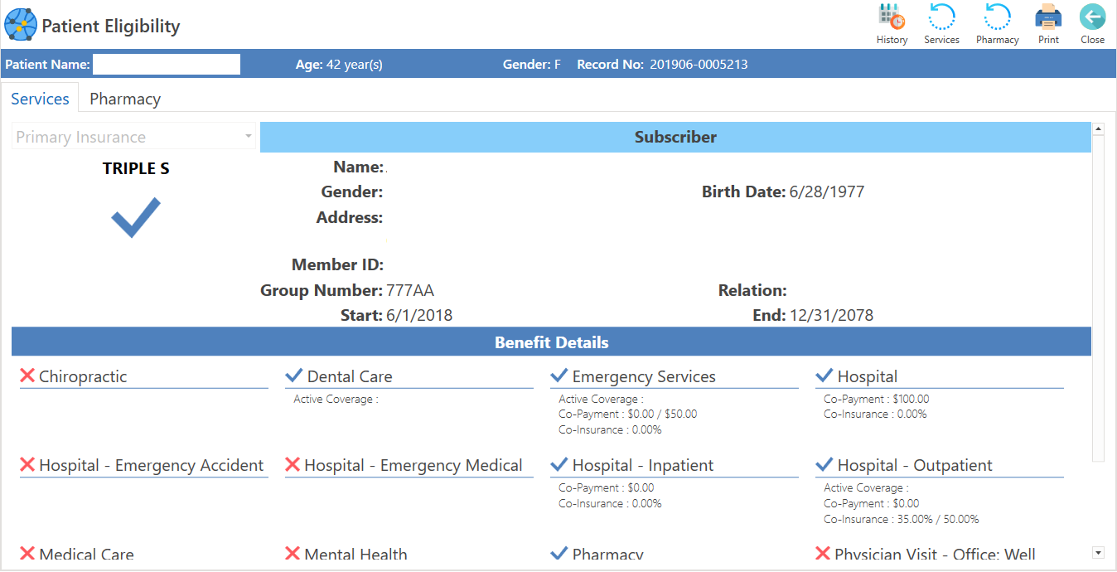The image size is (1117, 572).
Task: Click the vertical scrollbar track
Action: [x=1099, y=298]
